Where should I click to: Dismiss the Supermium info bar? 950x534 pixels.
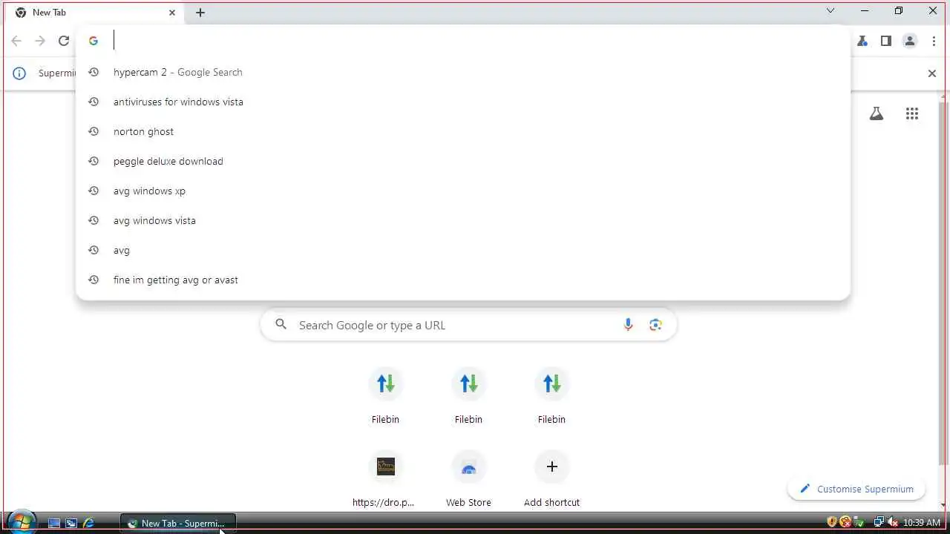click(932, 73)
